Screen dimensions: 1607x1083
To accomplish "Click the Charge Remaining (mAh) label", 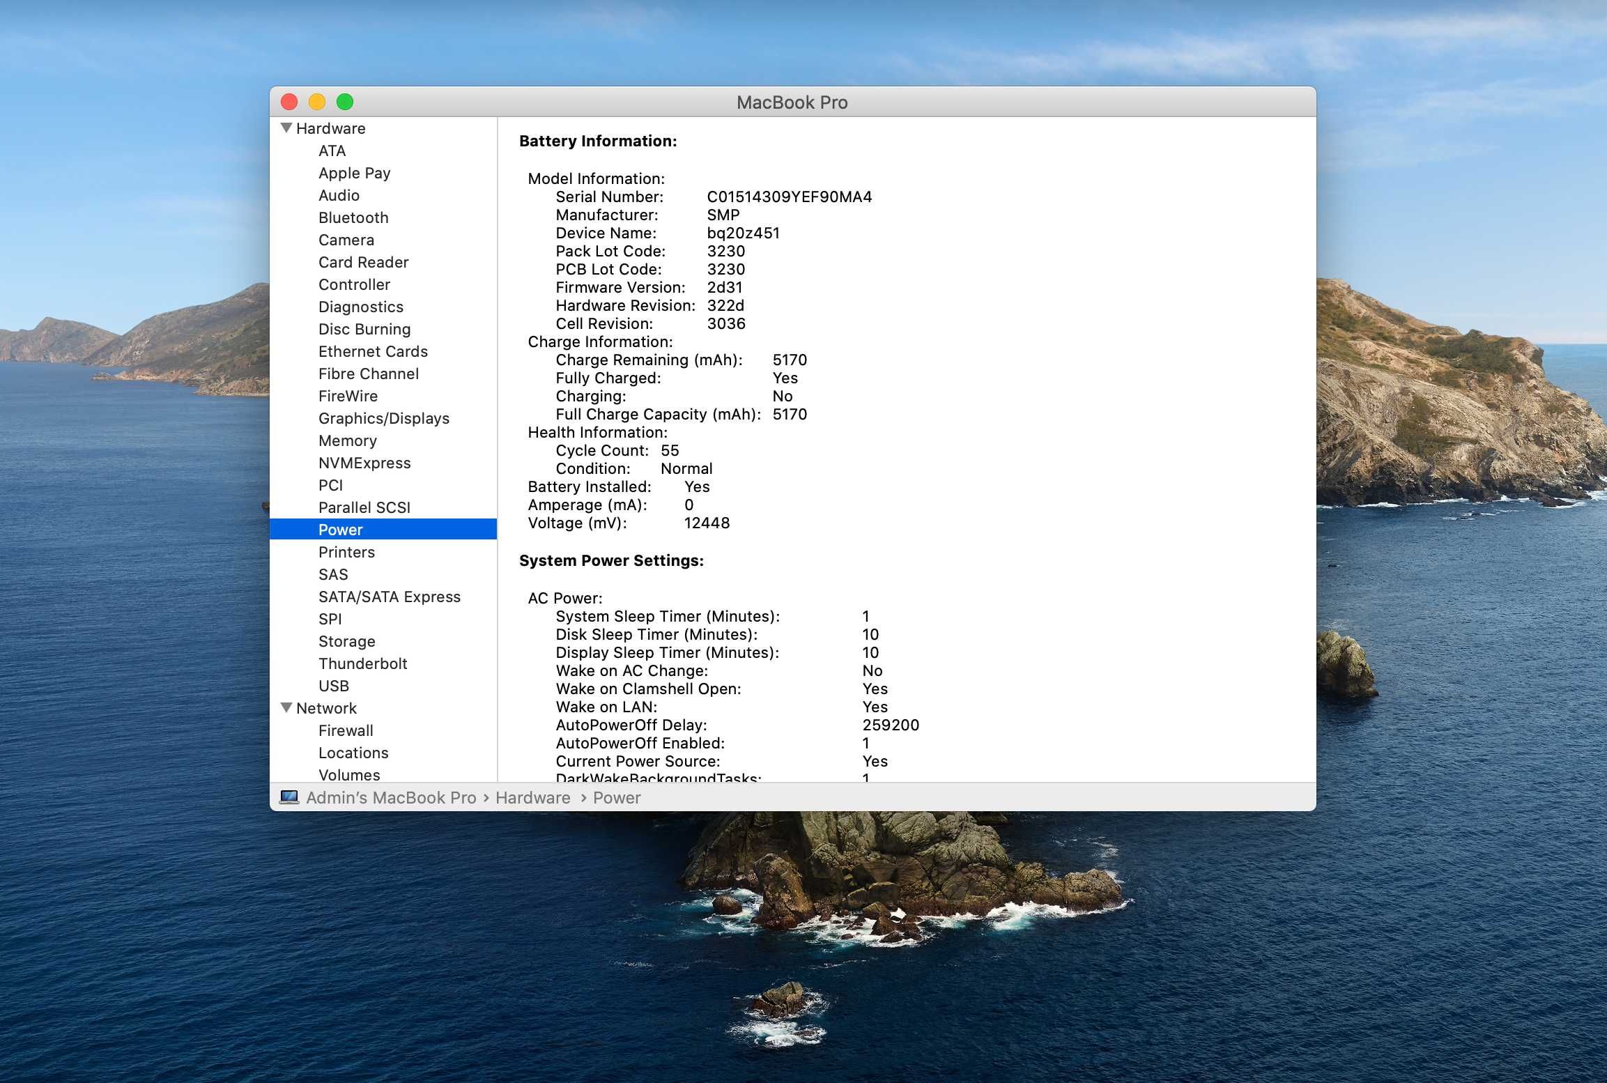I will (649, 360).
